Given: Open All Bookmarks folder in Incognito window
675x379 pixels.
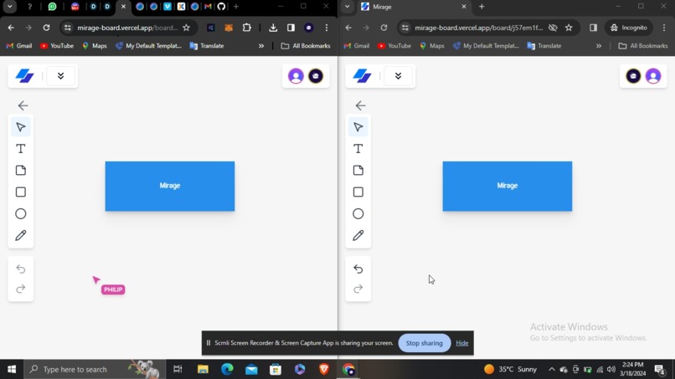Looking at the screenshot, I should coord(643,46).
